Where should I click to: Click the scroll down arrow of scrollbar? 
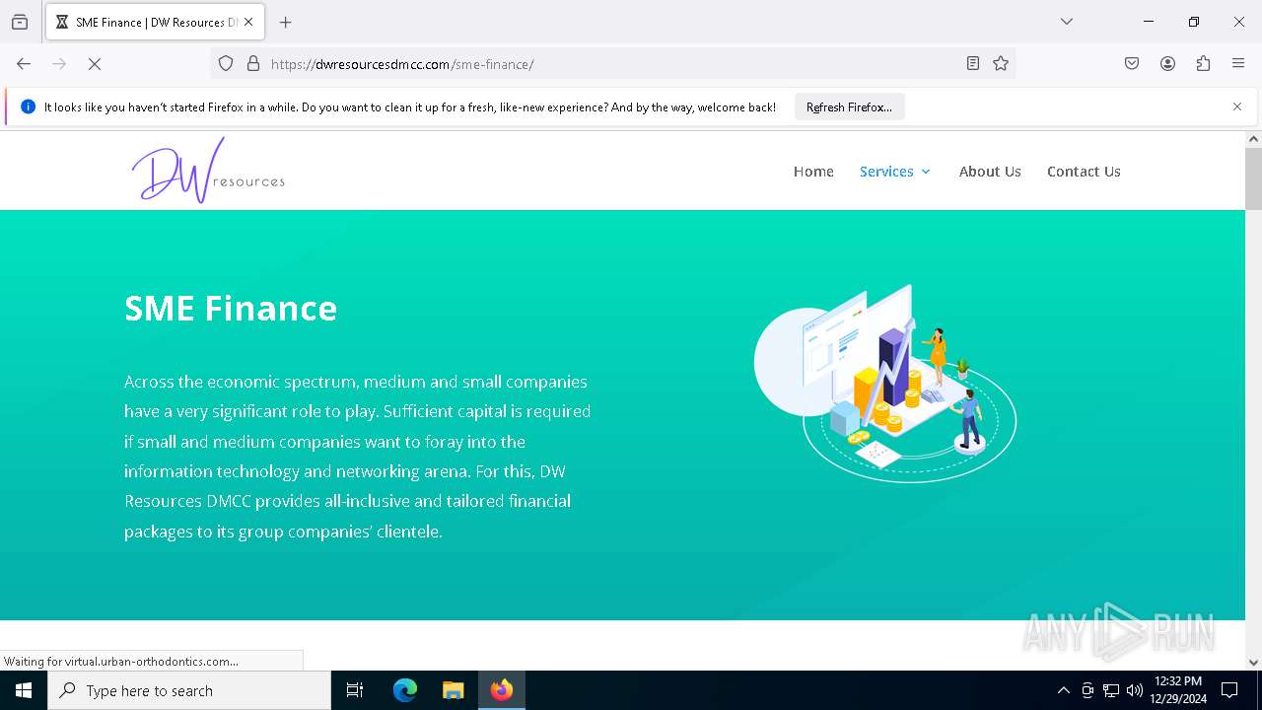point(1253,662)
